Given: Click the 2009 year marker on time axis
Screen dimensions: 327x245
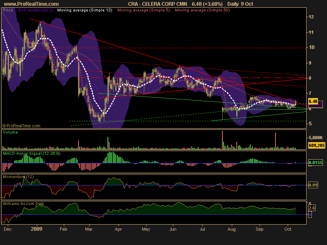Looking at the screenshot, I should click(x=36, y=229).
